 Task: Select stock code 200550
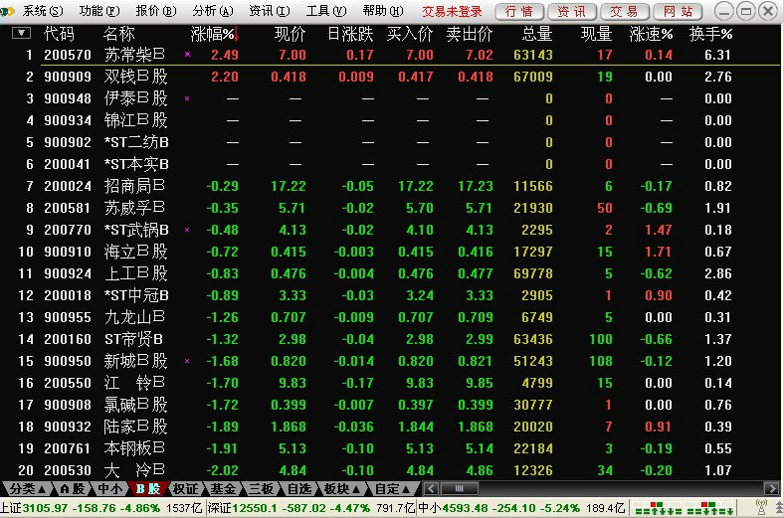coord(68,383)
